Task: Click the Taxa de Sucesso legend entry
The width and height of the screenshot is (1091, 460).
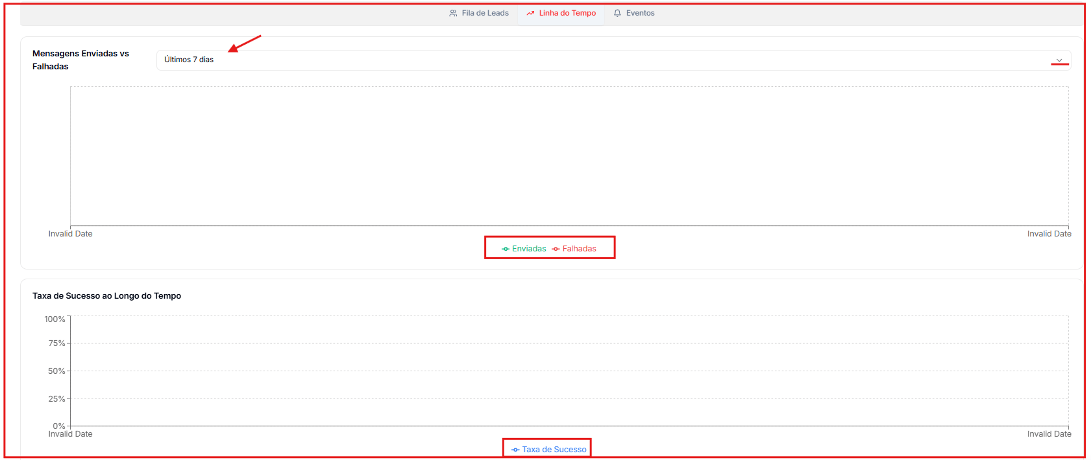Action: [548, 450]
